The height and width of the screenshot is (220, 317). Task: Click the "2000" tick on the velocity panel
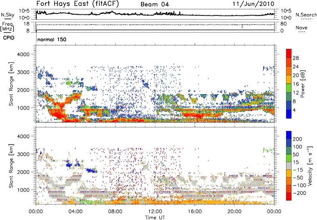coord(23,172)
